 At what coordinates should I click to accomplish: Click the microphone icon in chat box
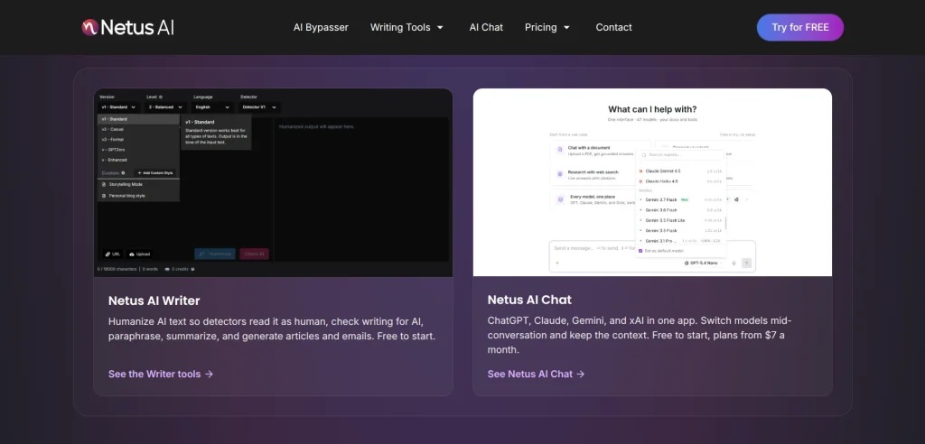733,263
